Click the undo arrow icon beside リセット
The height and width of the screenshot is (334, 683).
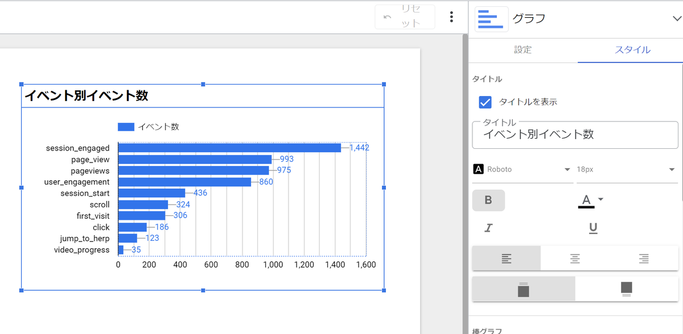(x=388, y=17)
